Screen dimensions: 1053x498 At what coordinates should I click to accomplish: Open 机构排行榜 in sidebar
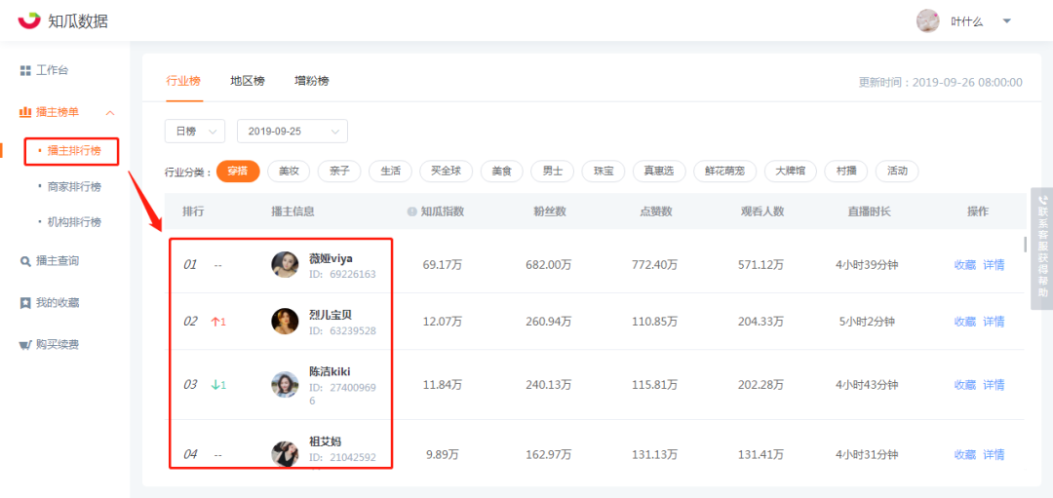pyautogui.click(x=74, y=222)
